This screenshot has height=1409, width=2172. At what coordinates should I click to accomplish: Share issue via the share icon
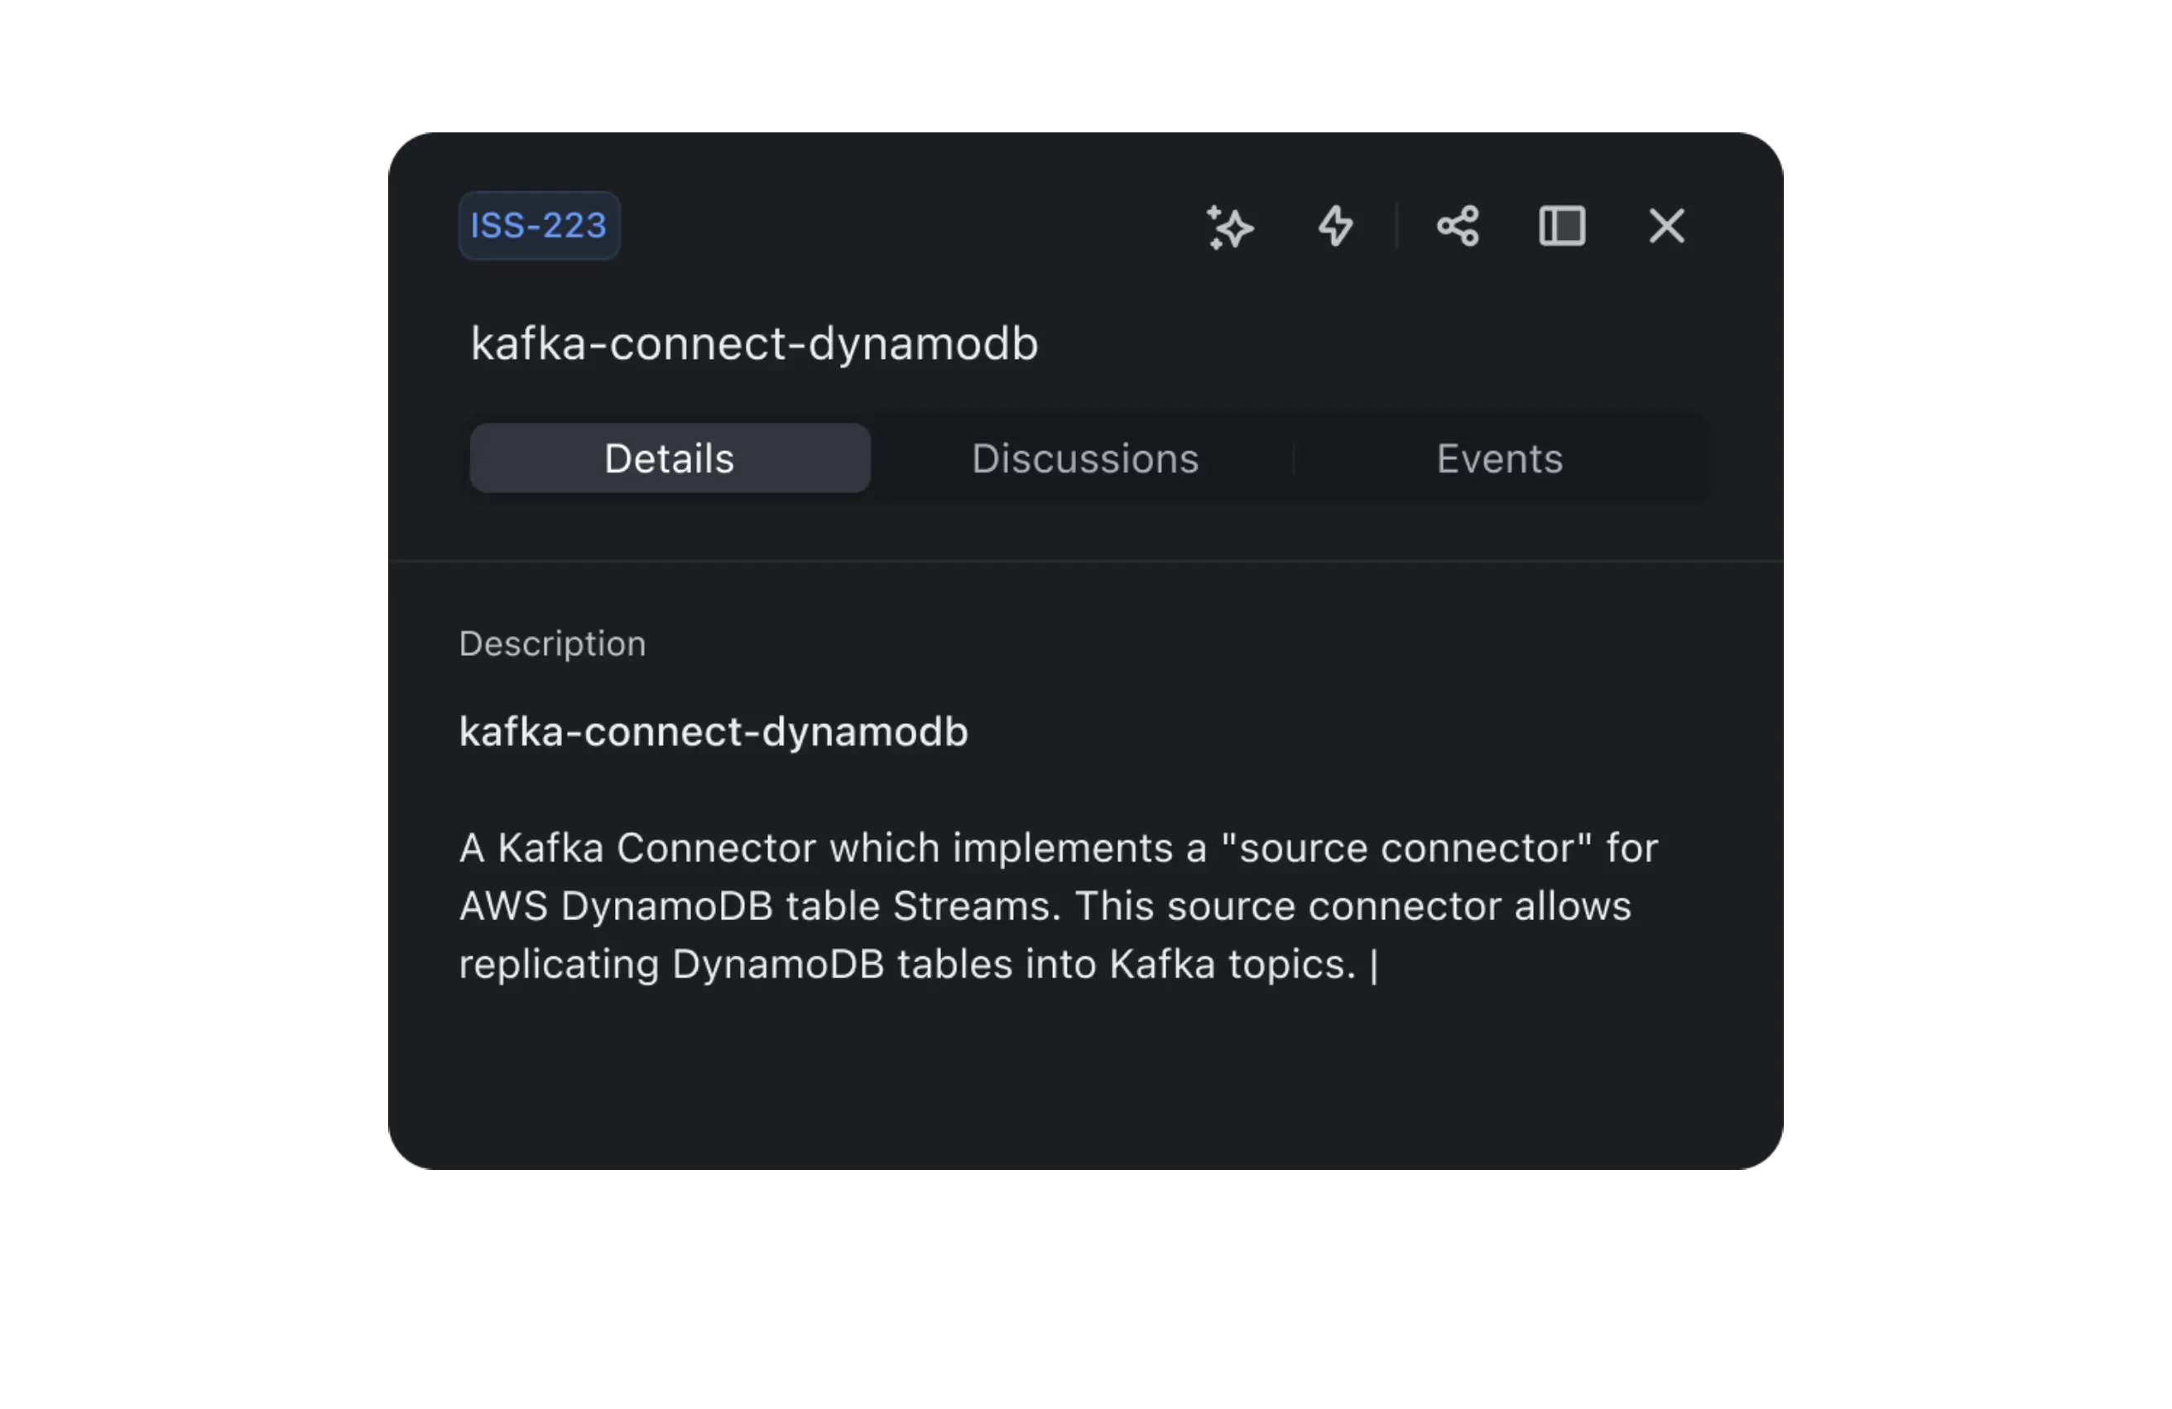[1458, 226]
